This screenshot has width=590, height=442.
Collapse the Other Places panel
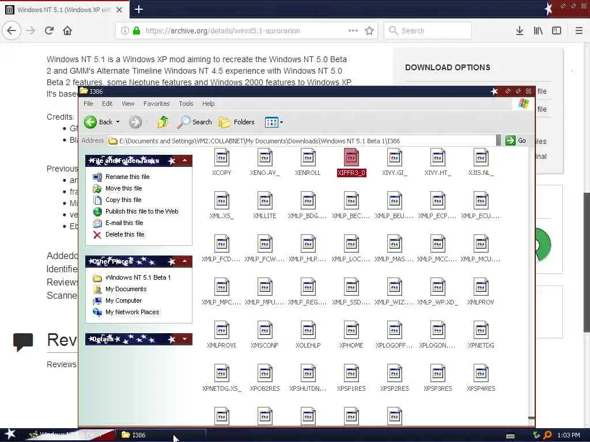click(185, 261)
